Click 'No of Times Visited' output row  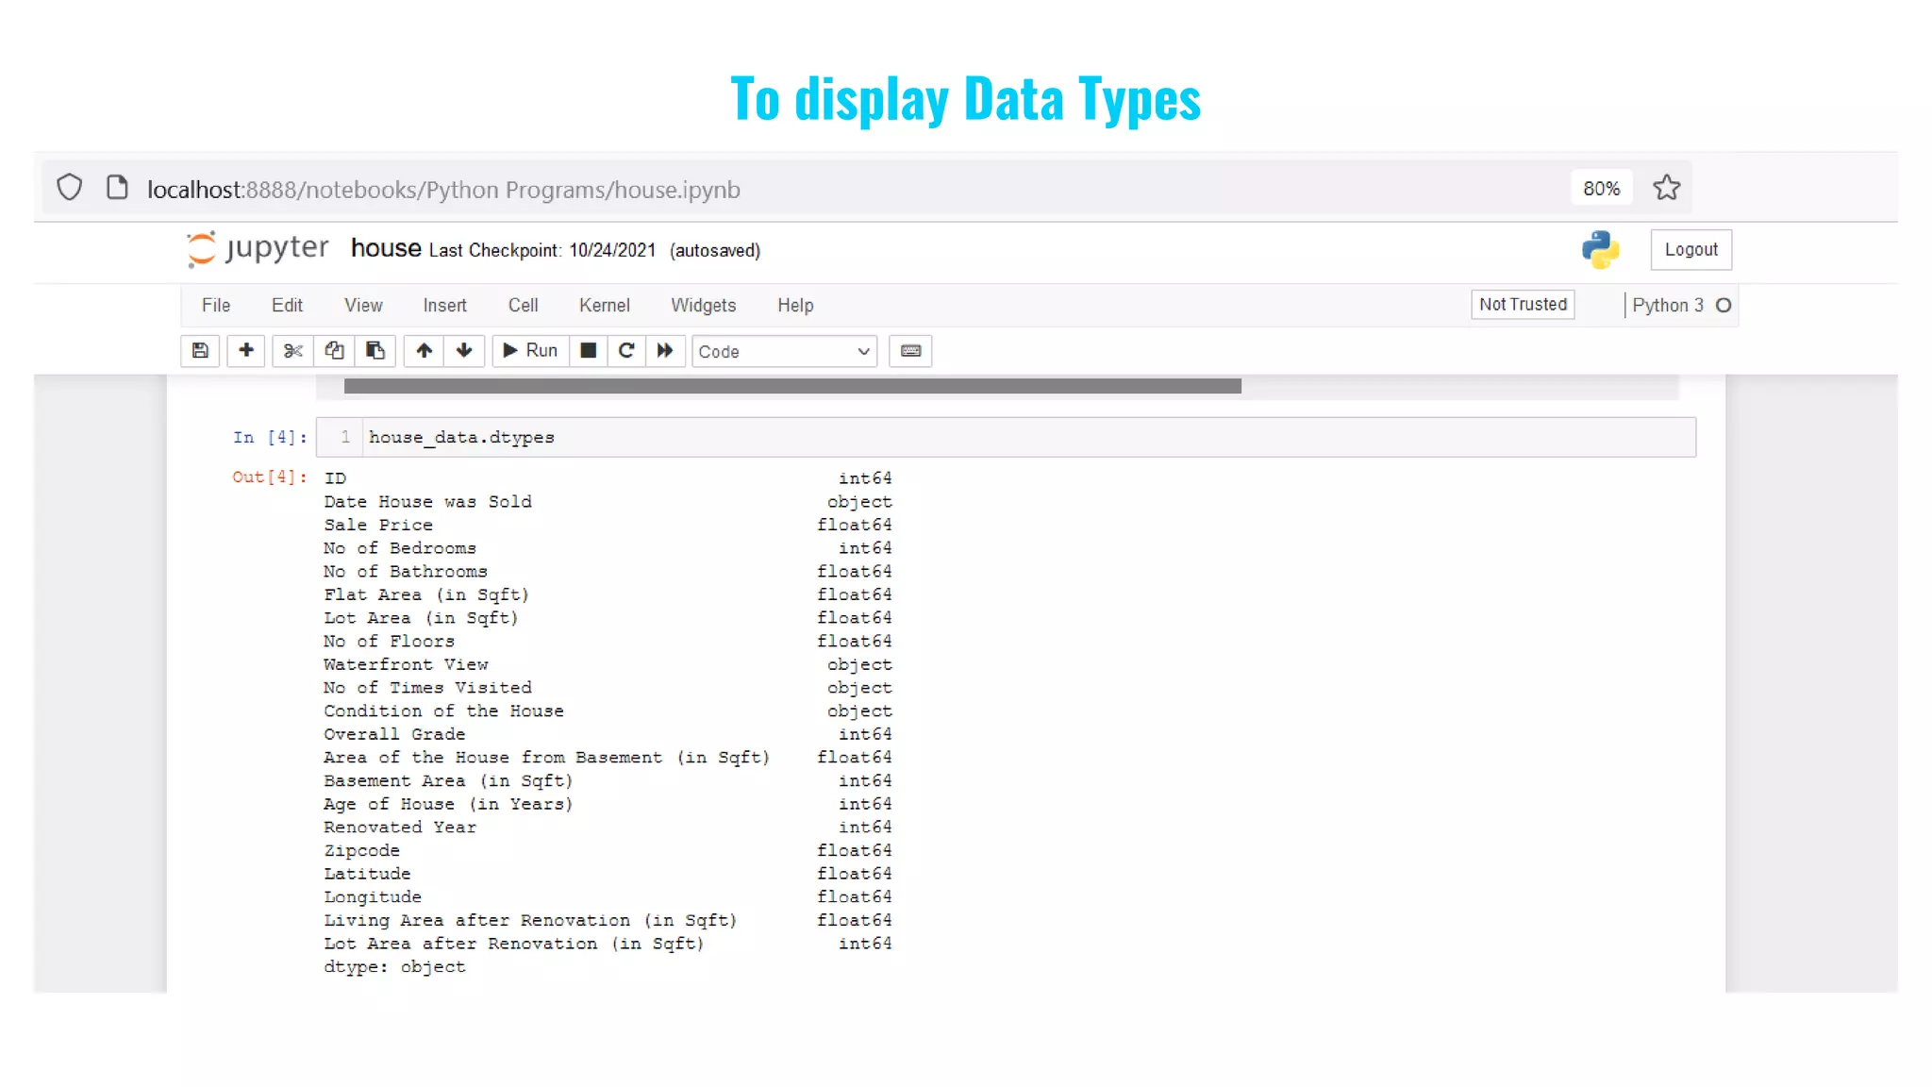608,688
